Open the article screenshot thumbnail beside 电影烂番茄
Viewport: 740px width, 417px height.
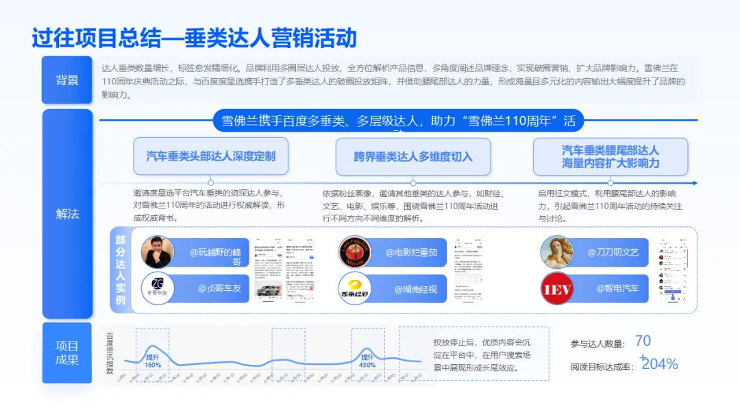(468, 270)
